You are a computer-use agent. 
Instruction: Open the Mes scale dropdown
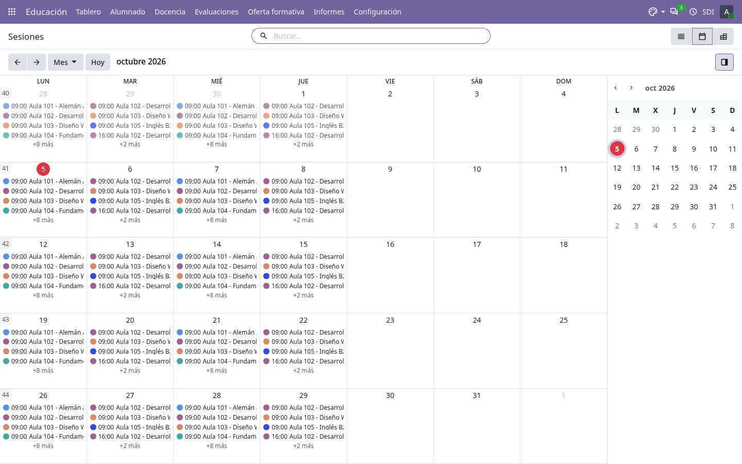pos(65,62)
